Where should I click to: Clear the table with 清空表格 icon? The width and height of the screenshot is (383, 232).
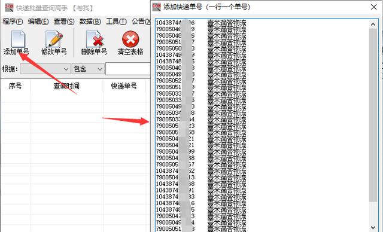coord(130,39)
